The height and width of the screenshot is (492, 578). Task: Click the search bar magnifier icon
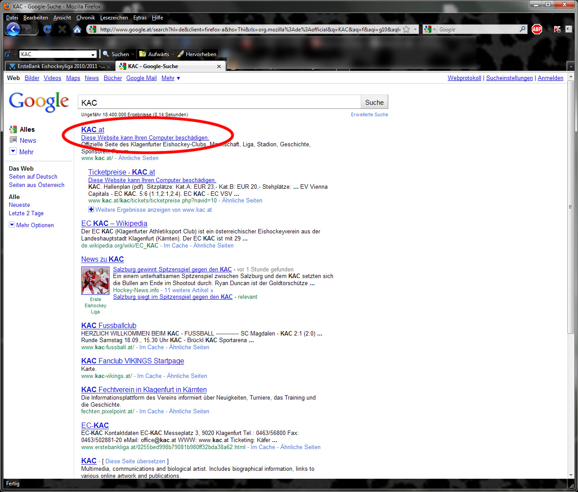click(x=523, y=29)
